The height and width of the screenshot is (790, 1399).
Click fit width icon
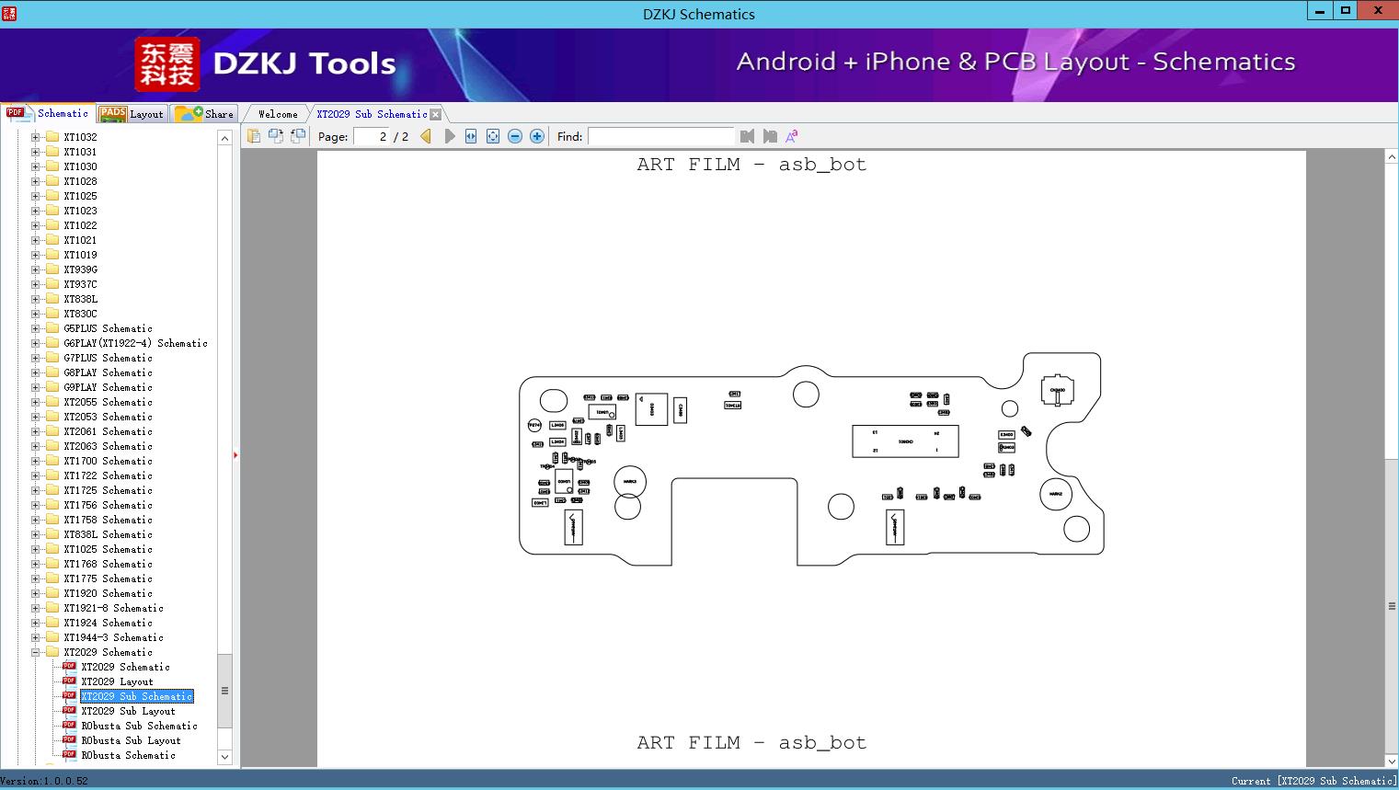coord(471,136)
